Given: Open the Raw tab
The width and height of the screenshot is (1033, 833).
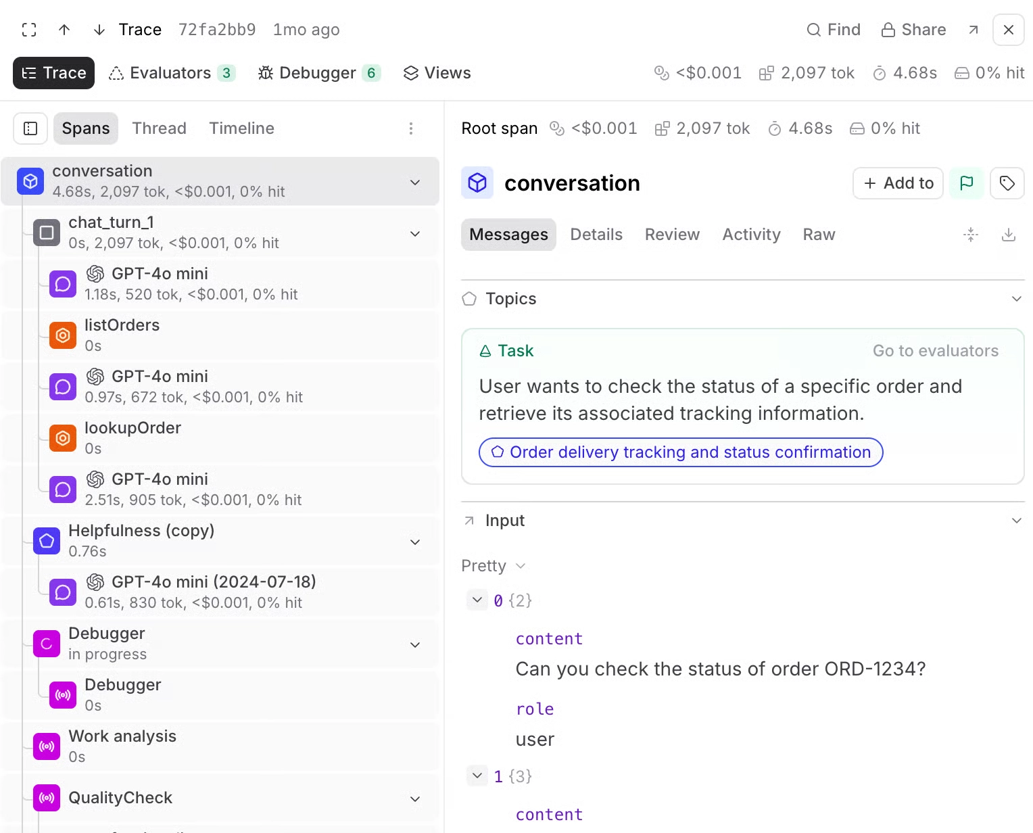Looking at the screenshot, I should click(819, 235).
